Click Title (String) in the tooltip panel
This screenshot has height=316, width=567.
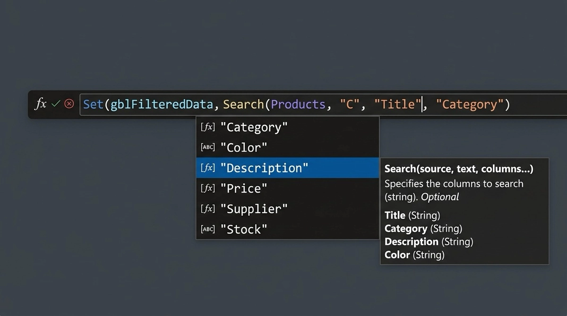412,215
